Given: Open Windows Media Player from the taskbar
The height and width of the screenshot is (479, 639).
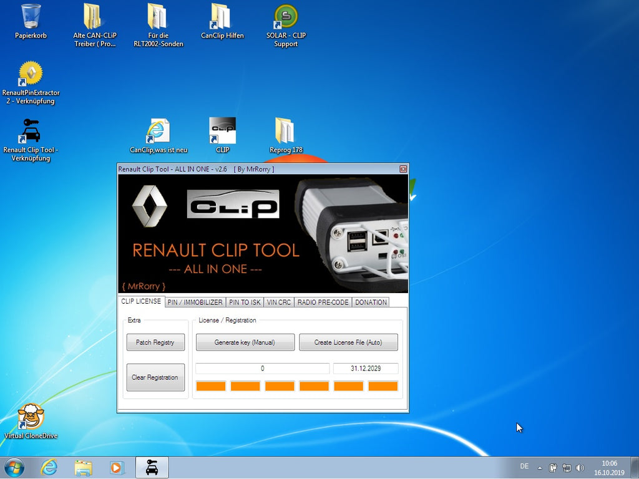Looking at the screenshot, I should [x=117, y=467].
